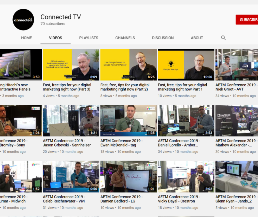Click the 8:09 duration badge
This screenshot has width=258, height=217.
point(94,77)
